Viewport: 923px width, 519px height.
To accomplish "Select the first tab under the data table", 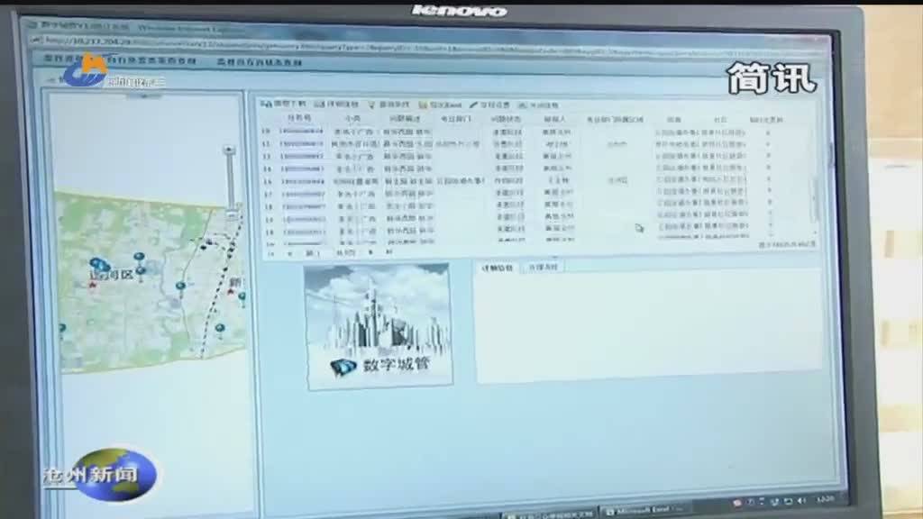I will coord(497,267).
